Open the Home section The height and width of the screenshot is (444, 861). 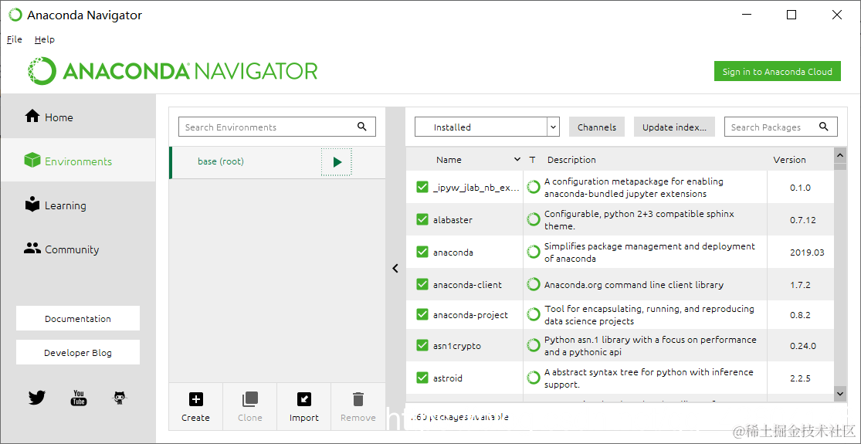click(x=77, y=117)
